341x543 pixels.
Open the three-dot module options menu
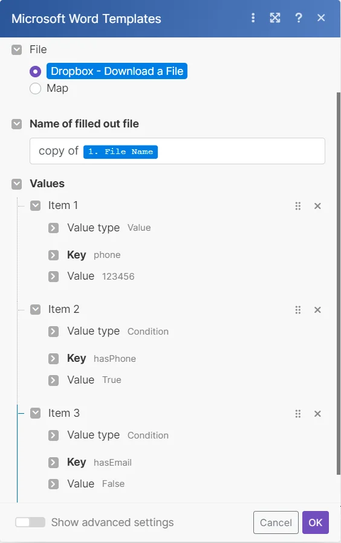pyautogui.click(x=253, y=18)
